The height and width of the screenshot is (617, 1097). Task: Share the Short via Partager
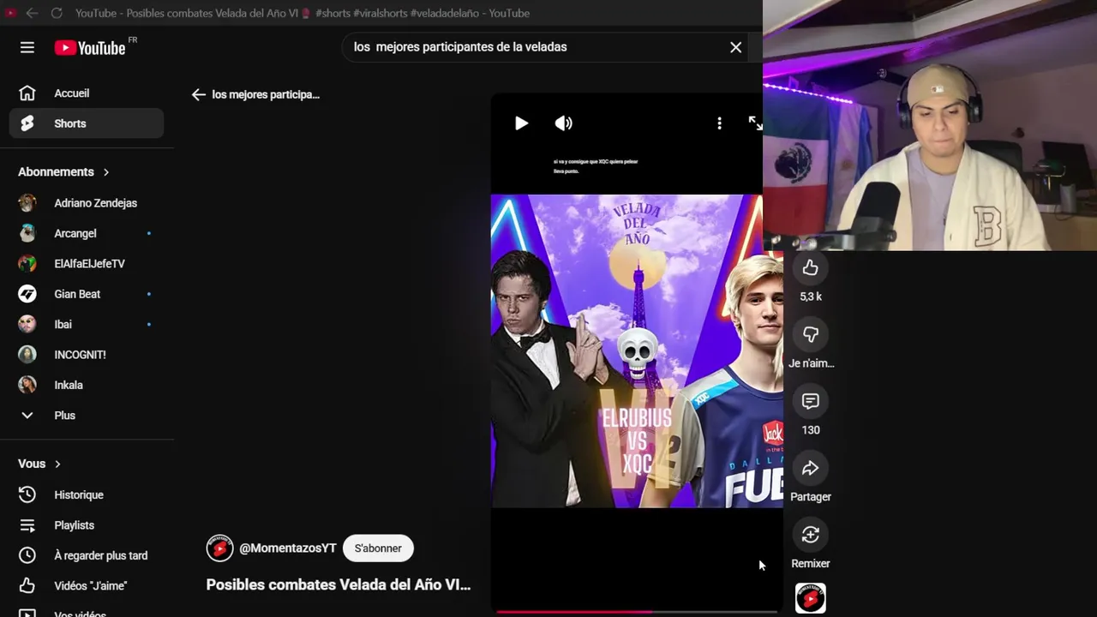(811, 469)
